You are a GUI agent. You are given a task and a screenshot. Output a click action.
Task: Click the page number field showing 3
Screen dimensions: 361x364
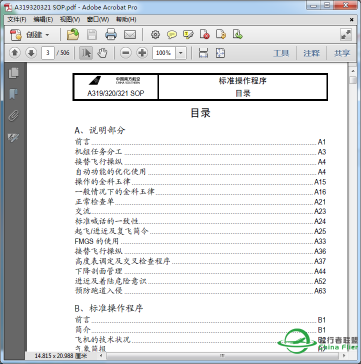click(x=48, y=53)
